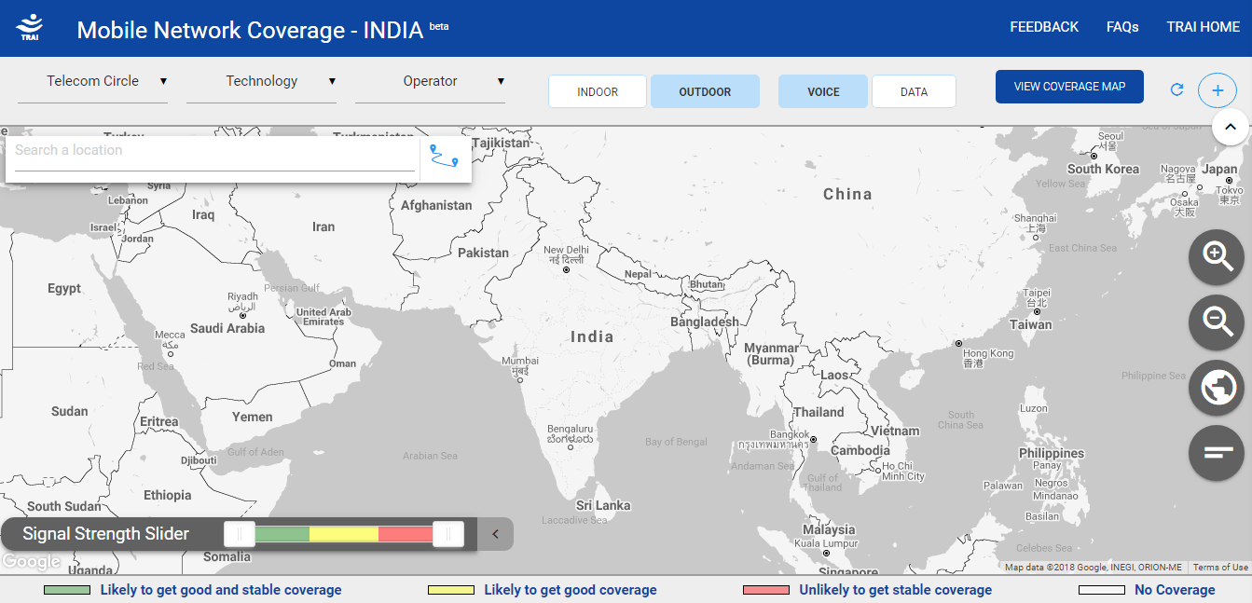Click the globe map view icon
The width and height of the screenshot is (1252, 603).
pyautogui.click(x=1217, y=388)
